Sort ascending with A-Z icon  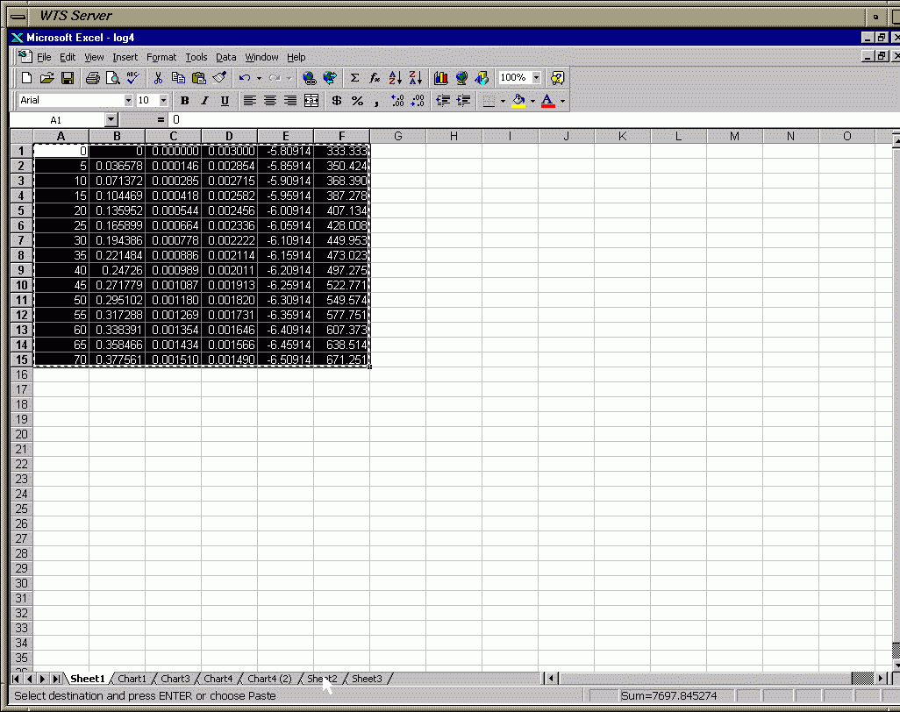[395, 78]
